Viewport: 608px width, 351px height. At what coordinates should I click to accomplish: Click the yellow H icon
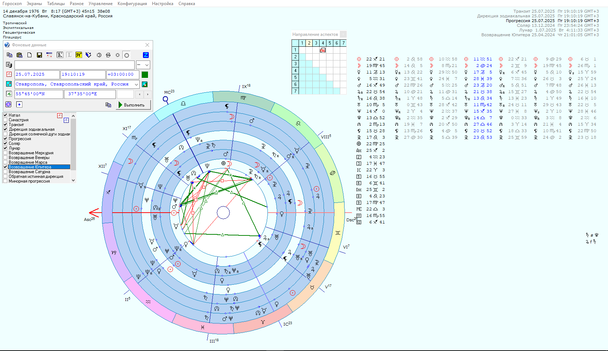(x=79, y=55)
